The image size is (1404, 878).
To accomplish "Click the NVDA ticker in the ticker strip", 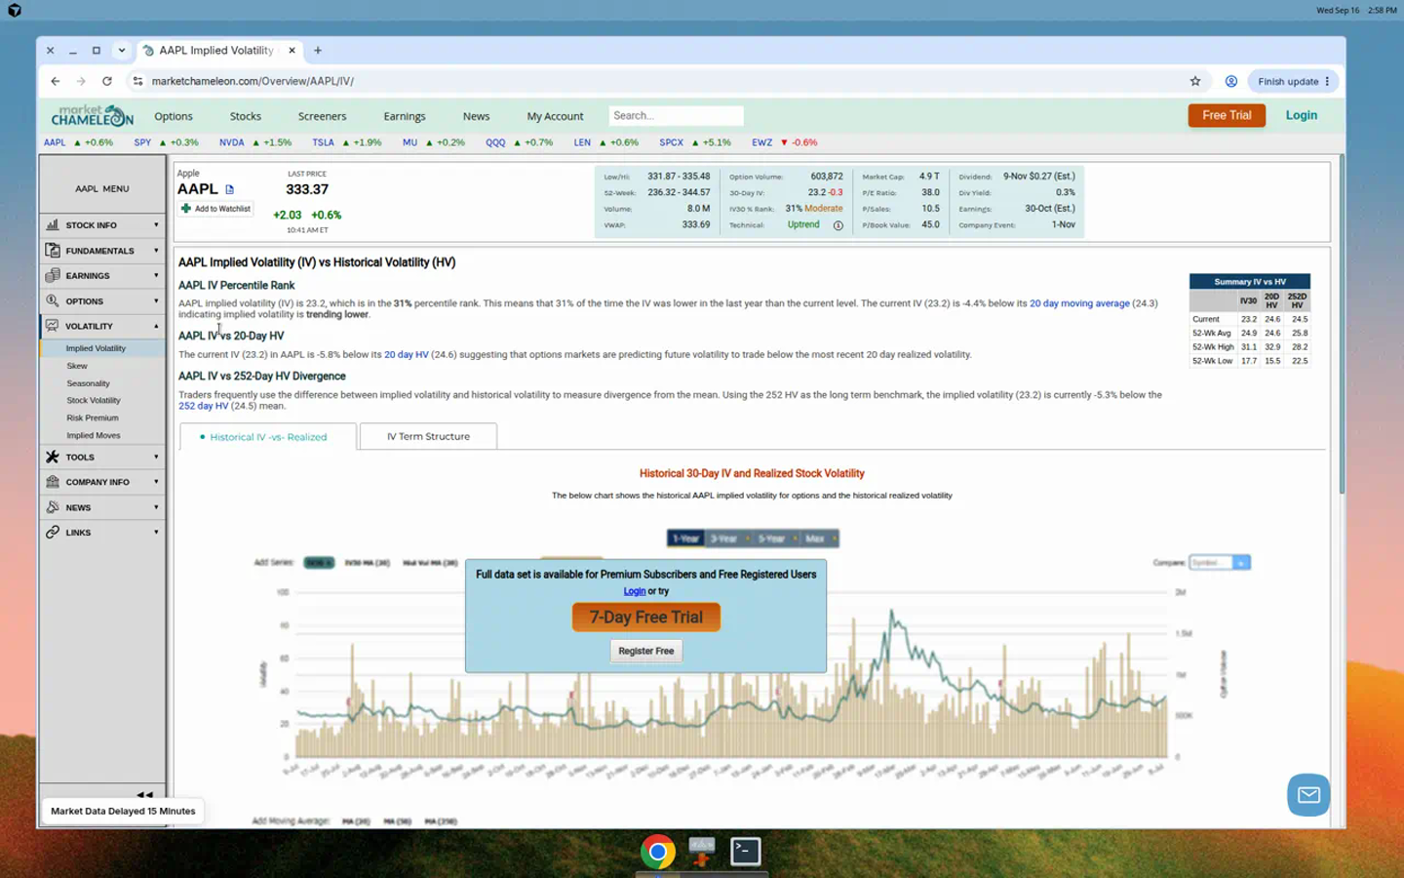I will click(232, 142).
